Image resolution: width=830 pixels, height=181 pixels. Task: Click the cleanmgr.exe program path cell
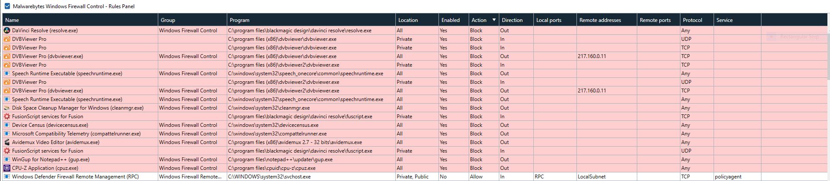[311, 108]
